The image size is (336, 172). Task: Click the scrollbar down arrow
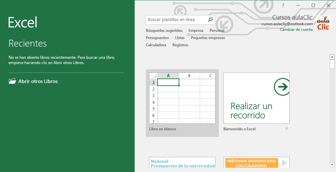pos(332,165)
